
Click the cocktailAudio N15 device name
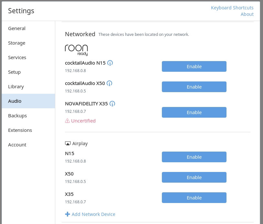click(x=85, y=63)
